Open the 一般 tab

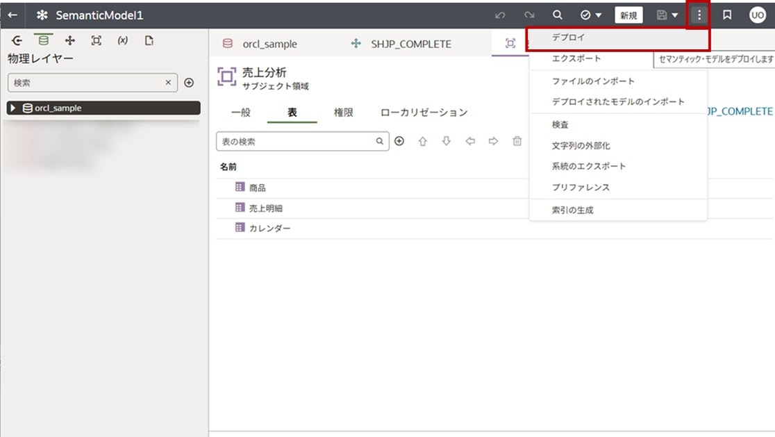(241, 113)
